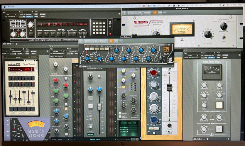This screenshot has width=245, height=146.
Task: Toggle the program button on the EMT reverb
Action: pos(40,34)
